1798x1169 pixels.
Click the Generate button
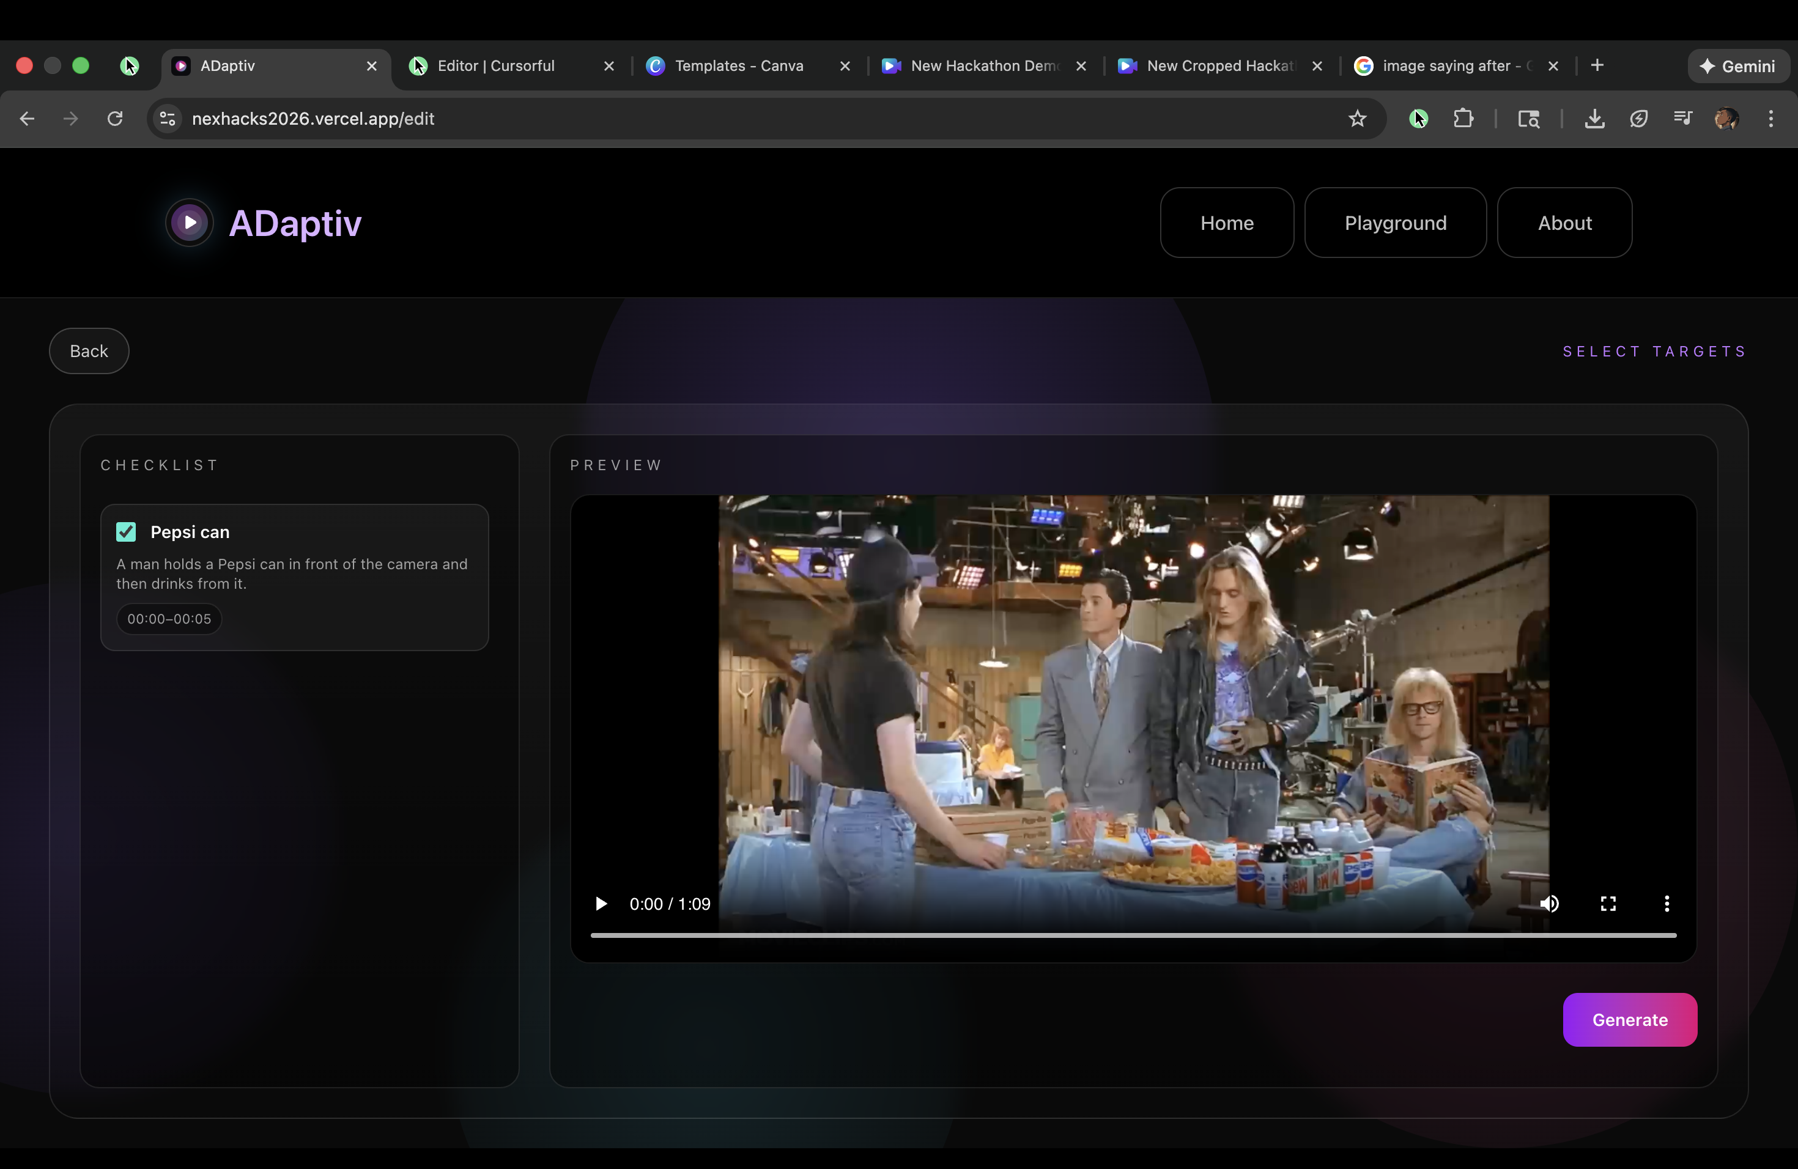click(1630, 1019)
